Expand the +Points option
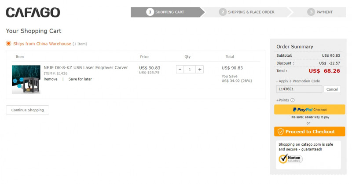The width and height of the screenshot is (352, 184). (x=282, y=100)
